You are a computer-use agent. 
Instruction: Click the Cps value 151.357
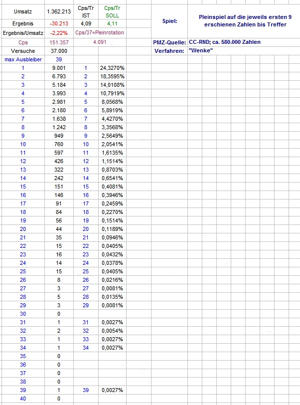click(59, 42)
